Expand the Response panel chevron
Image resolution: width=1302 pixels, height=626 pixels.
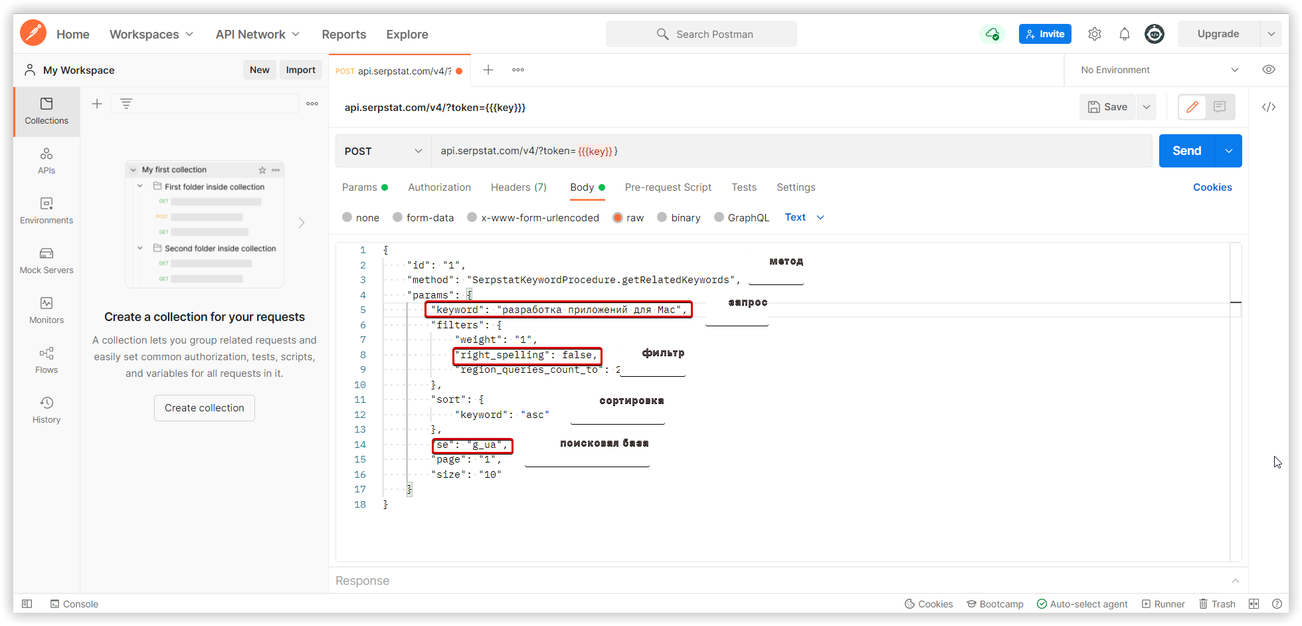click(1236, 581)
